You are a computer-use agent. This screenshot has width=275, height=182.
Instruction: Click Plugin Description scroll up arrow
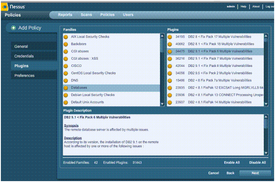(x=266, y=117)
